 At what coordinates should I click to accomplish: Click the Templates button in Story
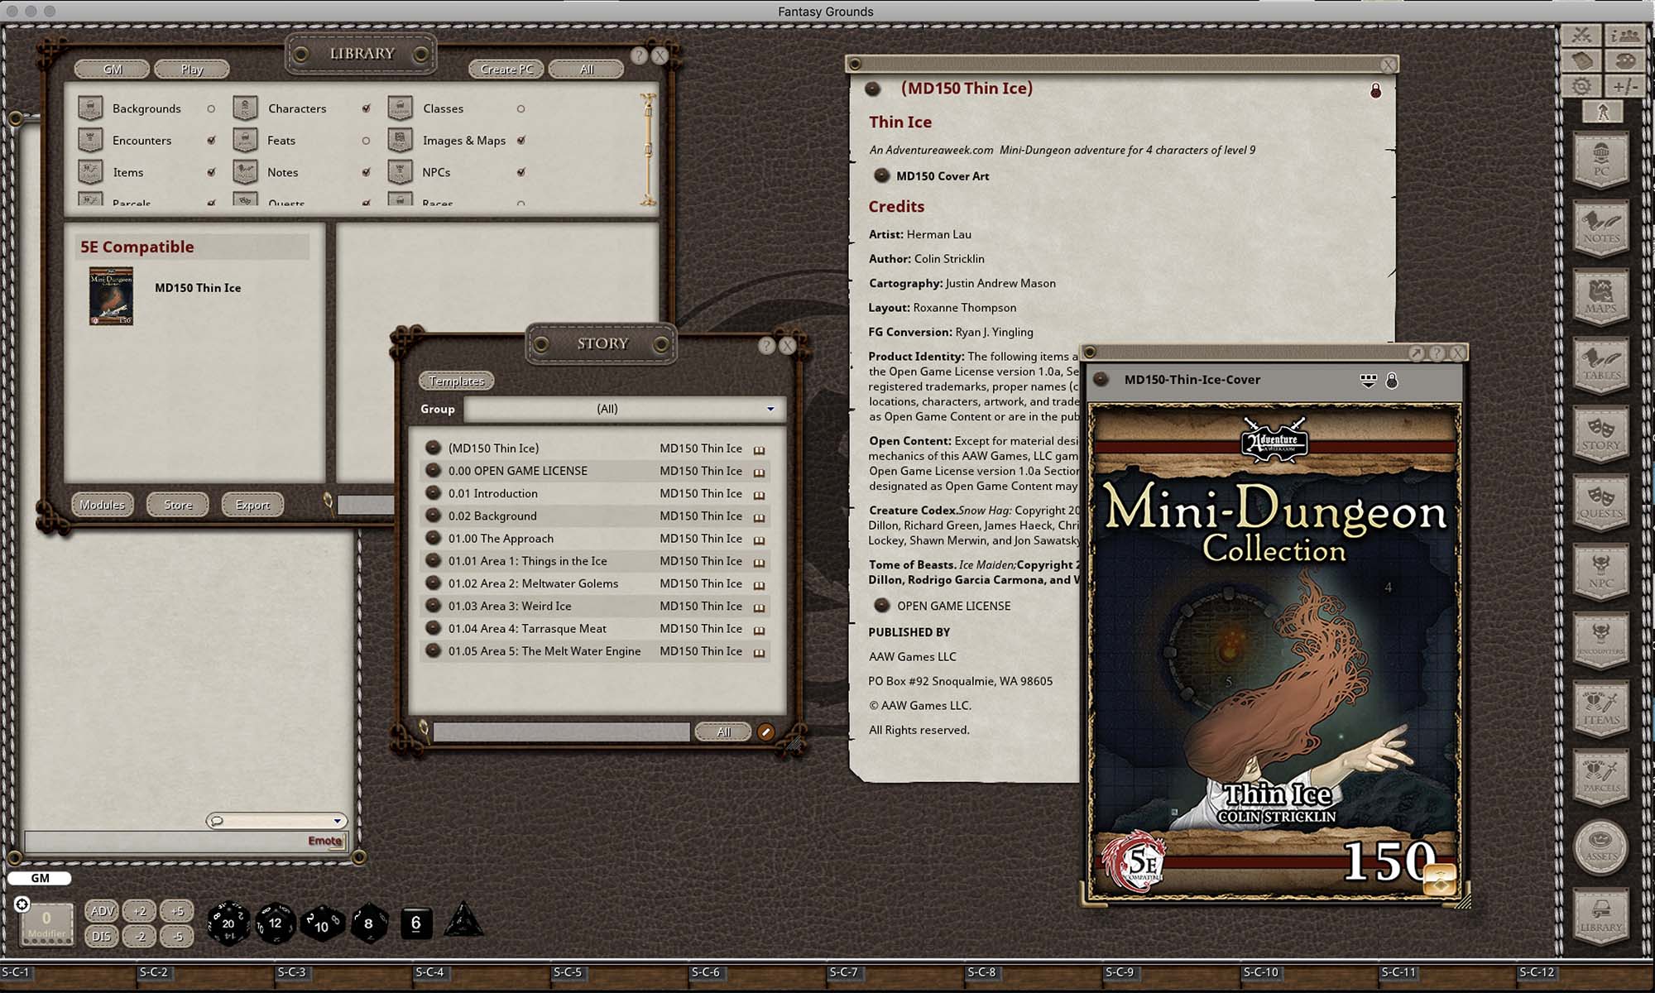click(x=457, y=381)
